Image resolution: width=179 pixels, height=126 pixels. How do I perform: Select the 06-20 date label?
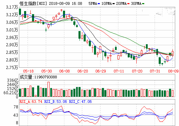tap(83, 71)
